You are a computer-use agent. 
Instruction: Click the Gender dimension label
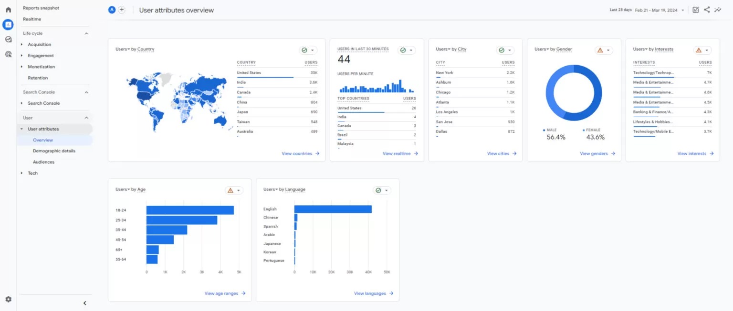564,49
